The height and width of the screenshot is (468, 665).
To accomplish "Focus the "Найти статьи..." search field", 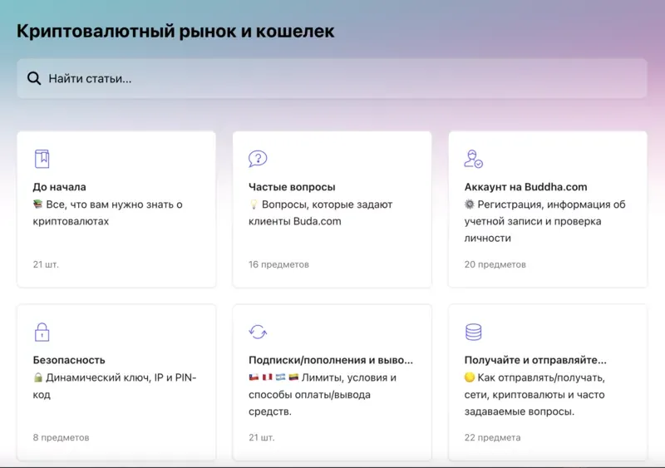I will [x=332, y=78].
